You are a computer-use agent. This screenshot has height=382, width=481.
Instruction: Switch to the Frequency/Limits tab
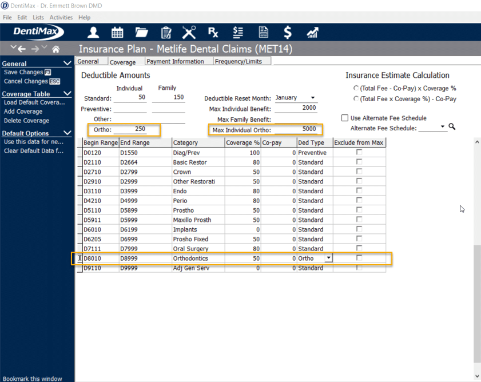tap(241, 61)
